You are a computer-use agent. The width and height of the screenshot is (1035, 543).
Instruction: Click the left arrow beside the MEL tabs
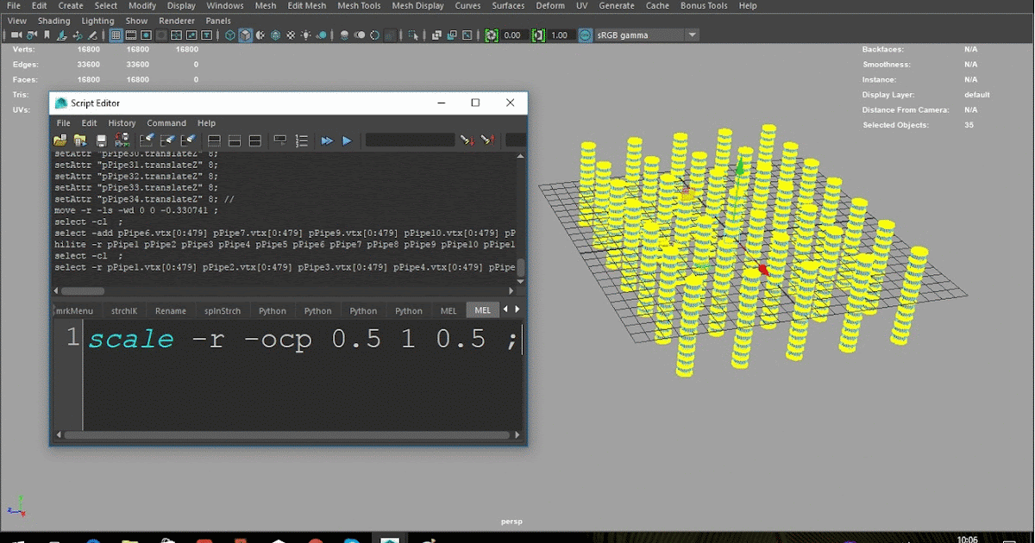point(505,309)
